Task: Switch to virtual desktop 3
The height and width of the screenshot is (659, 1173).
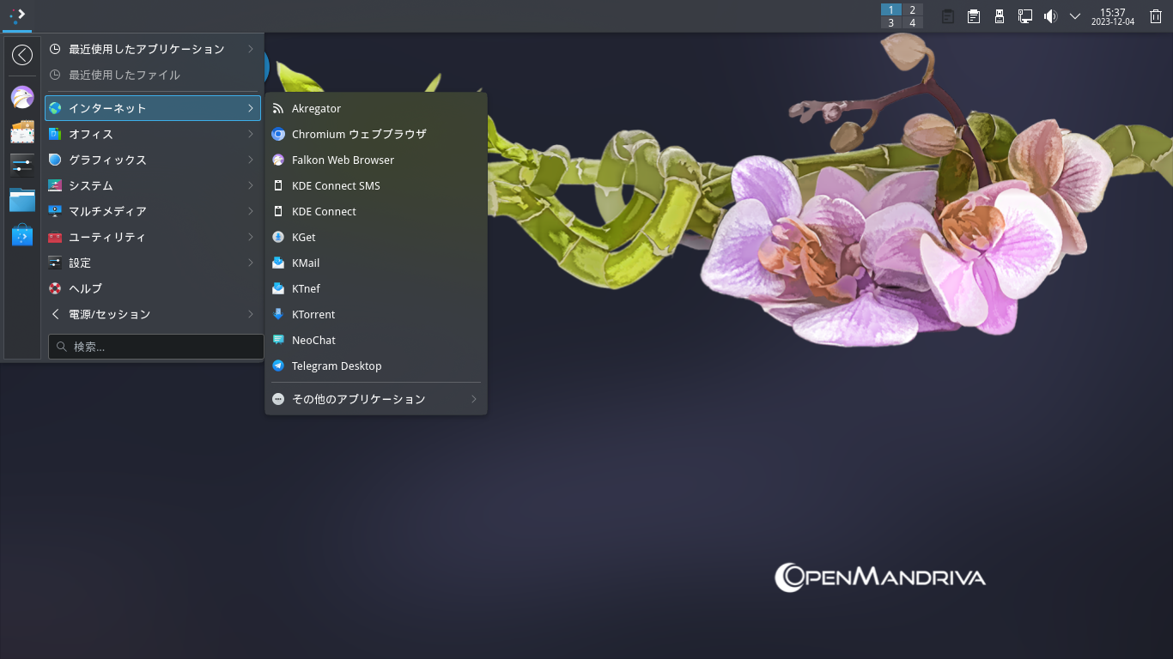Action: [891, 23]
